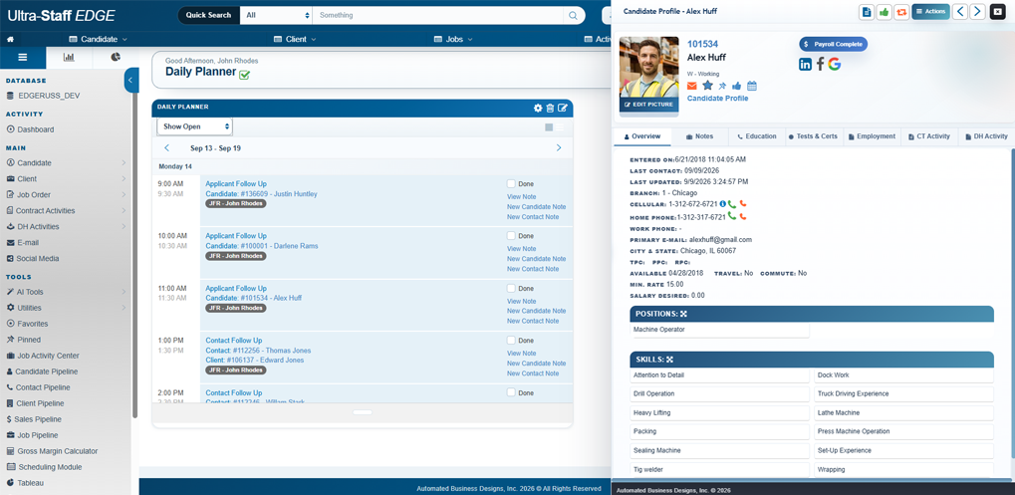Click the orange refresh arrows icon

coord(901,12)
